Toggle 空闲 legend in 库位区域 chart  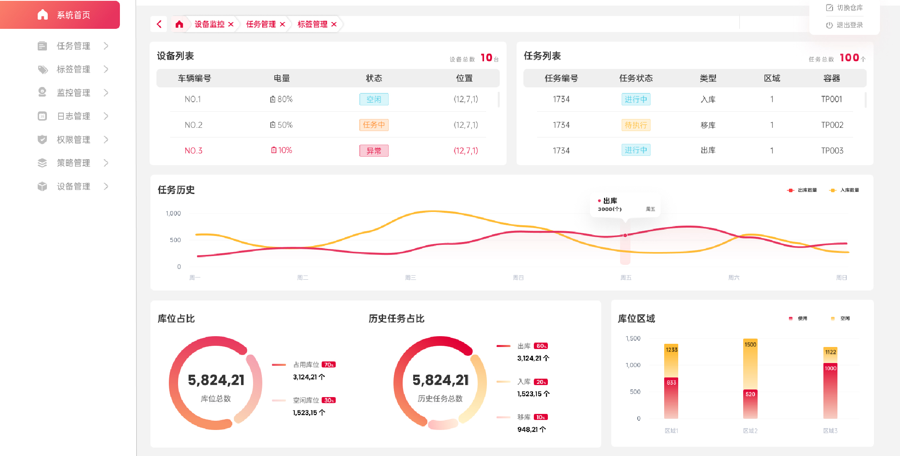(840, 319)
